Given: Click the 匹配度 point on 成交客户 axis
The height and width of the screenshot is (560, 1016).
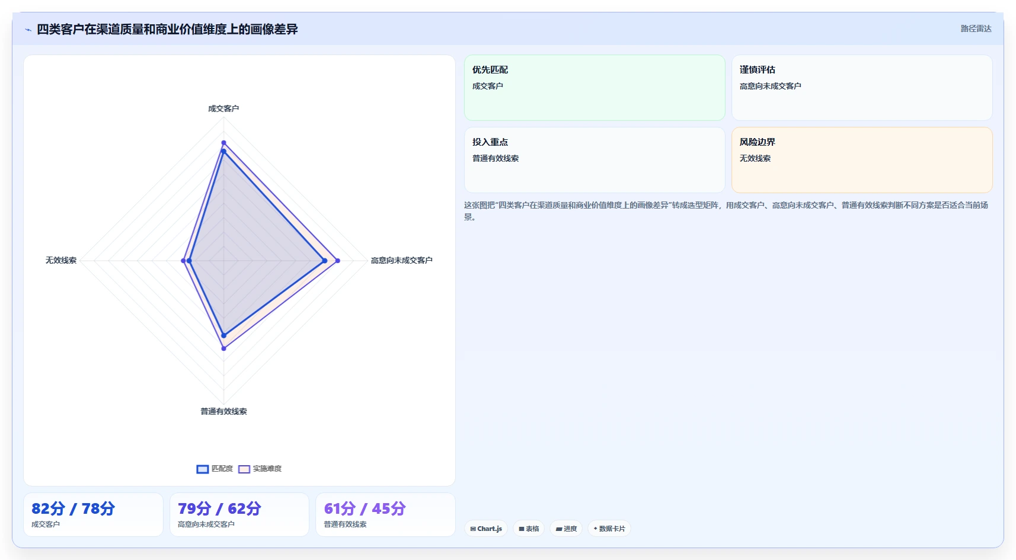Looking at the screenshot, I should tap(223, 151).
